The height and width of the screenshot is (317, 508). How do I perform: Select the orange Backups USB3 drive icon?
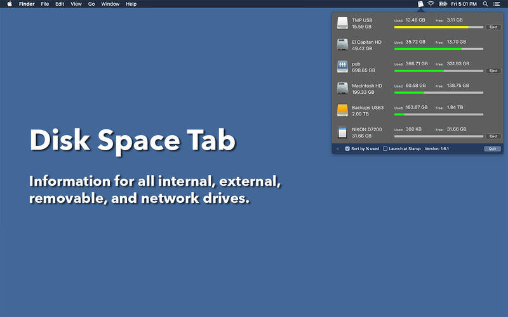click(342, 110)
